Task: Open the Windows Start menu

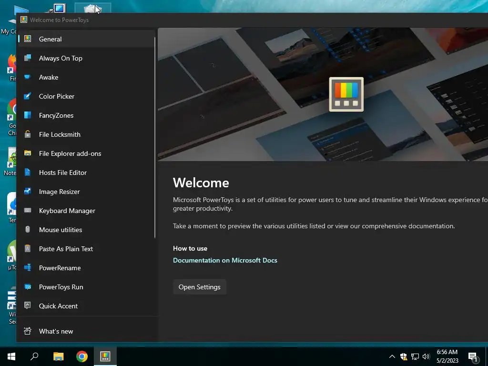Action: pos(11,356)
